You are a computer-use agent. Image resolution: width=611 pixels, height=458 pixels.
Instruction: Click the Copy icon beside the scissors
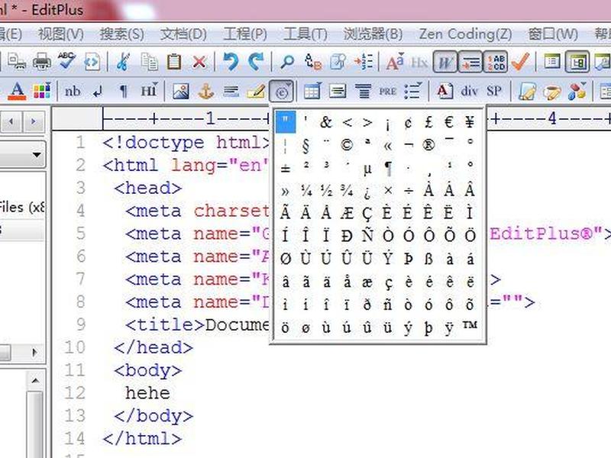(149, 62)
